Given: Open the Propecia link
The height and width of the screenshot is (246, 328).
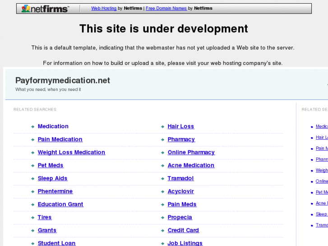Looking at the screenshot, I should [x=180, y=217].
